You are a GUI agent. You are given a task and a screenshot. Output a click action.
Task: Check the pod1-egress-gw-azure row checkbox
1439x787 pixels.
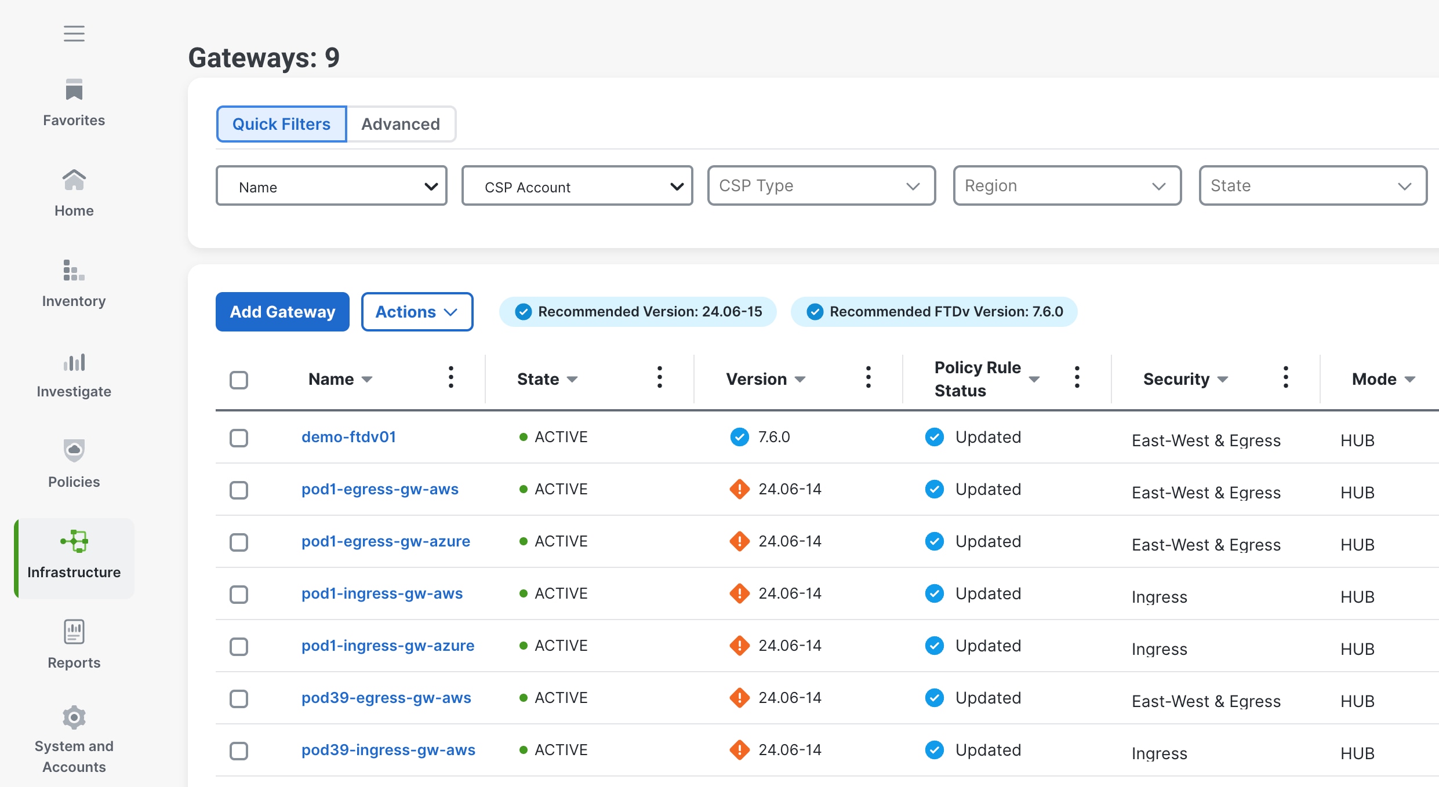(239, 542)
